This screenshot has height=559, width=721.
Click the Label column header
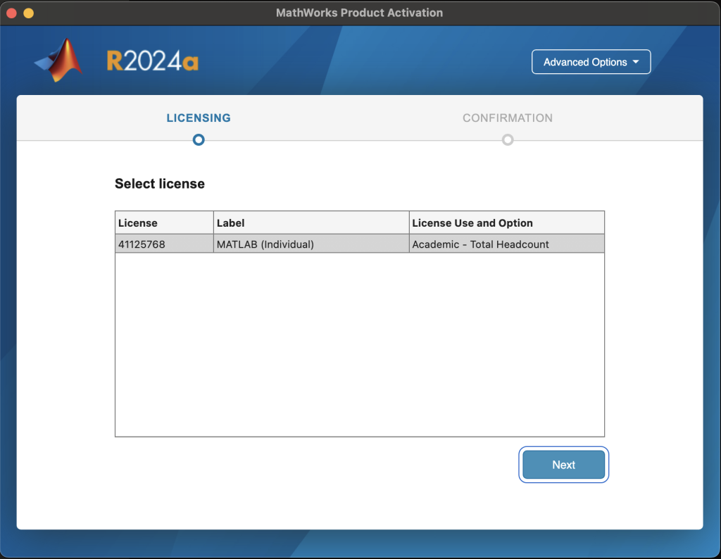coord(311,223)
